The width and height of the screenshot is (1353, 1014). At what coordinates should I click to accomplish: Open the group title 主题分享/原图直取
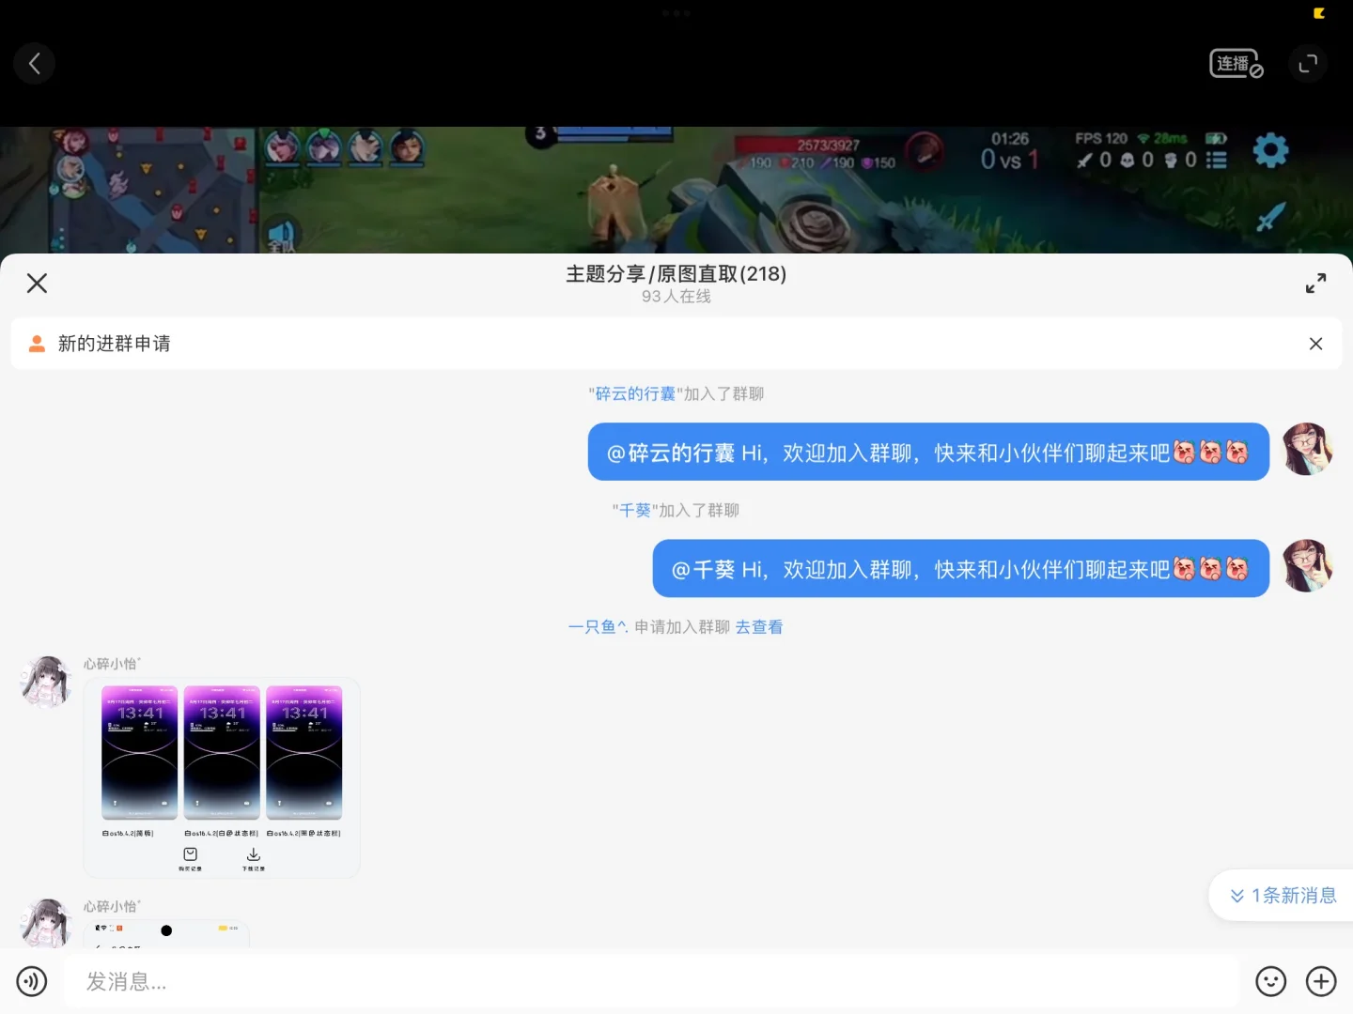point(676,274)
